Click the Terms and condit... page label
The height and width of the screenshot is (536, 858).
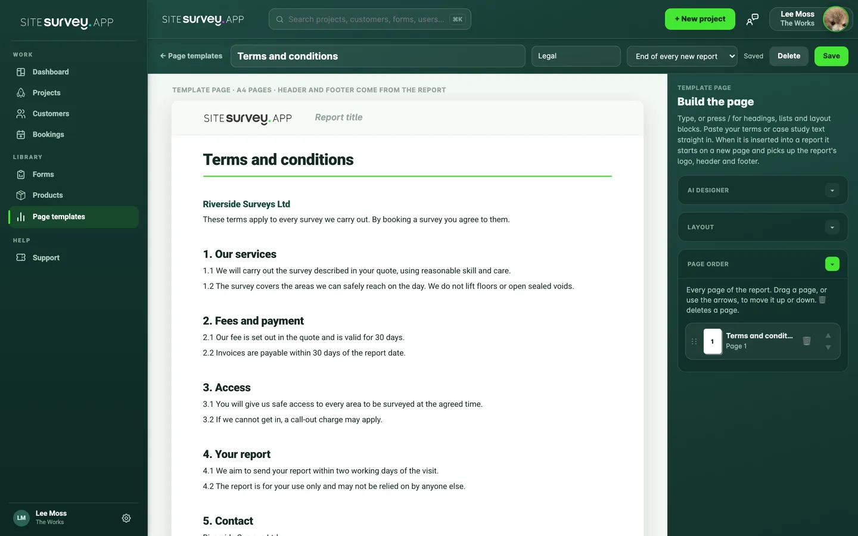coord(759,336)
